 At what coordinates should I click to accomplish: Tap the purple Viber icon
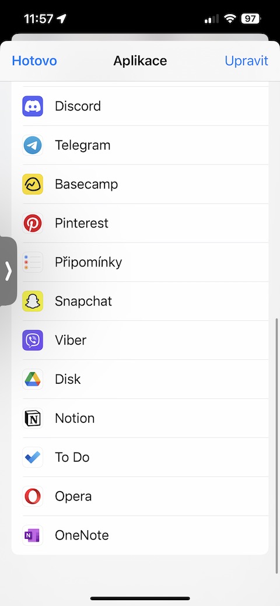pyautogui.click(x=33, y=341)
